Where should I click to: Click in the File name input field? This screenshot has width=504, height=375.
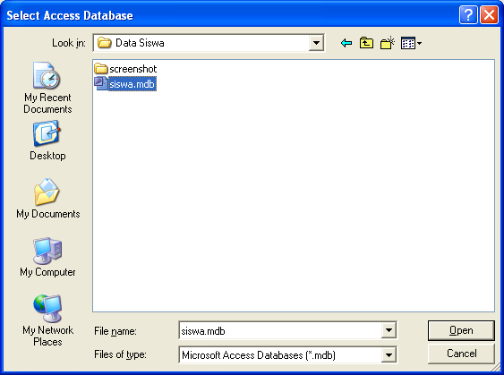(280, 330)
